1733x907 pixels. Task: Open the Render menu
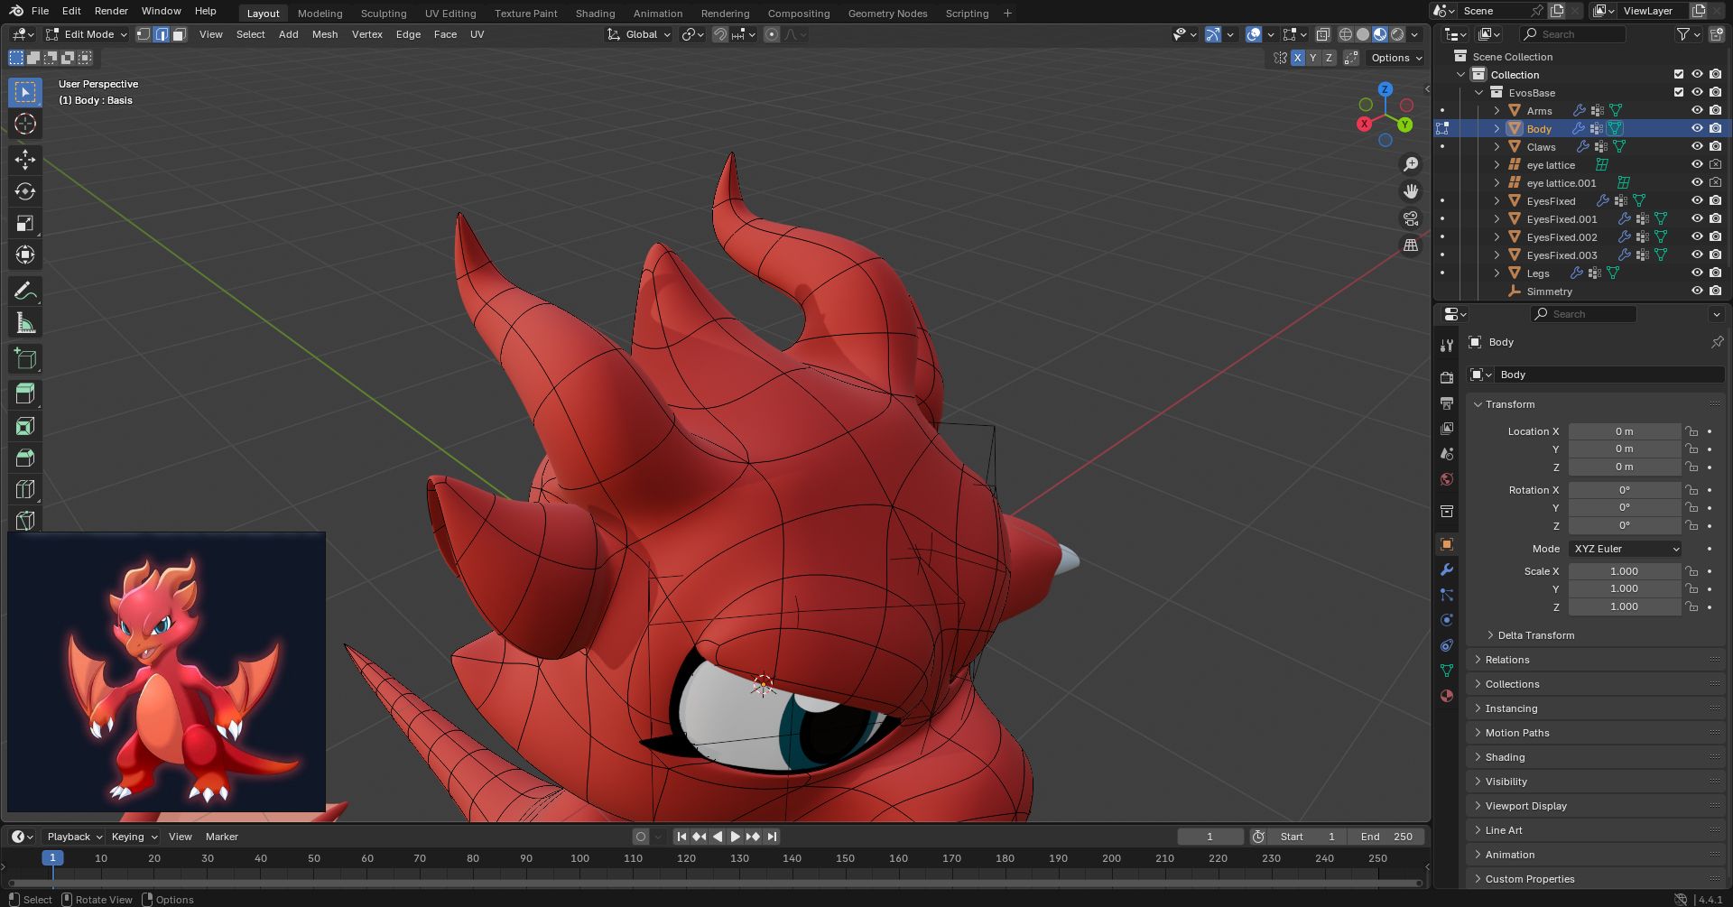click(x=111, y=11)
